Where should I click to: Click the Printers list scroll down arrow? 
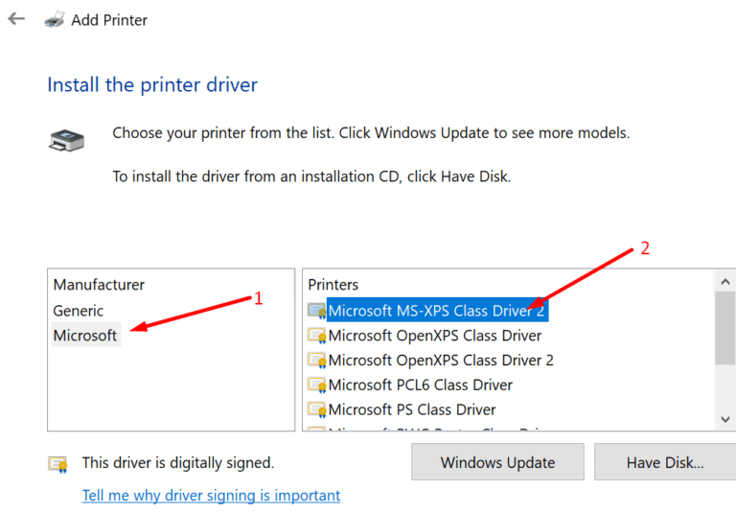(725, 419)
